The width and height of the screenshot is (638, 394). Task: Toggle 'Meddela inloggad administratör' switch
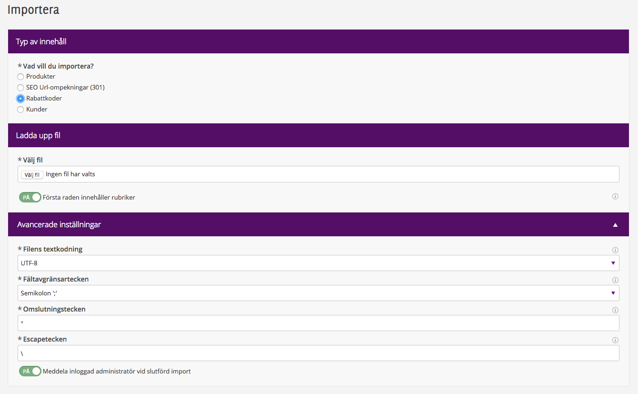tap(30, 371)
